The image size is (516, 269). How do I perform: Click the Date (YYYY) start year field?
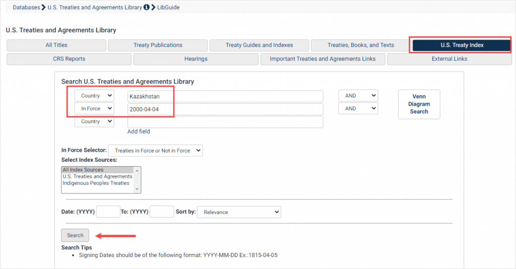108,212
